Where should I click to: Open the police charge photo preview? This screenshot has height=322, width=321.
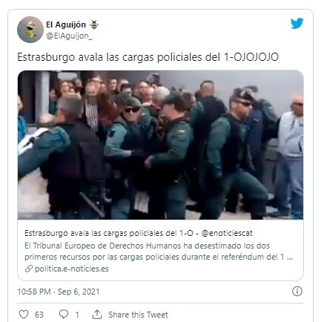(160, 145)
